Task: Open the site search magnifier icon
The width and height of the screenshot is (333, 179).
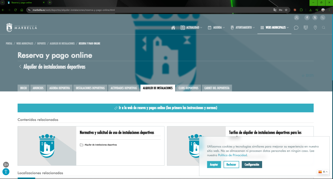Action: coord(324,28)
